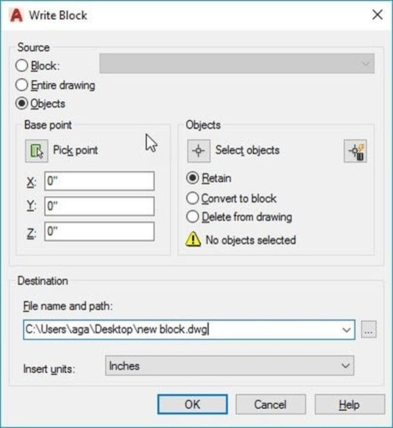
Task: Confirm with the OK button
Action: tap(193, 404)
